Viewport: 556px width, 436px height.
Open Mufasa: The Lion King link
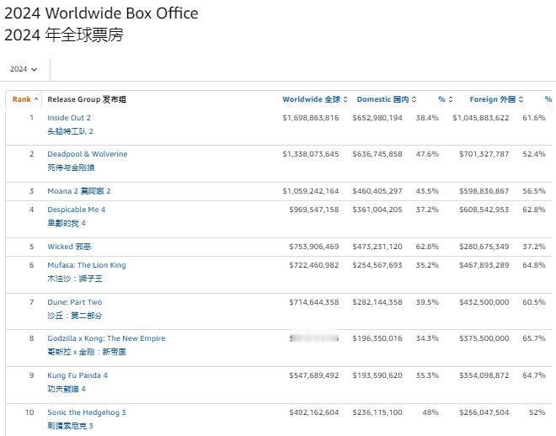(87, 265)
